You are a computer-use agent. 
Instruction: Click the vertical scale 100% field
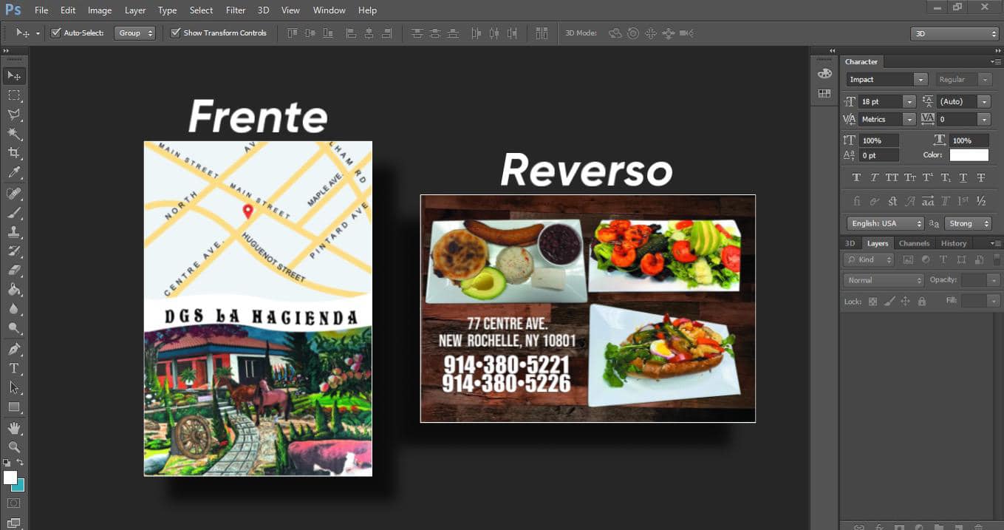tap(879, 140)
